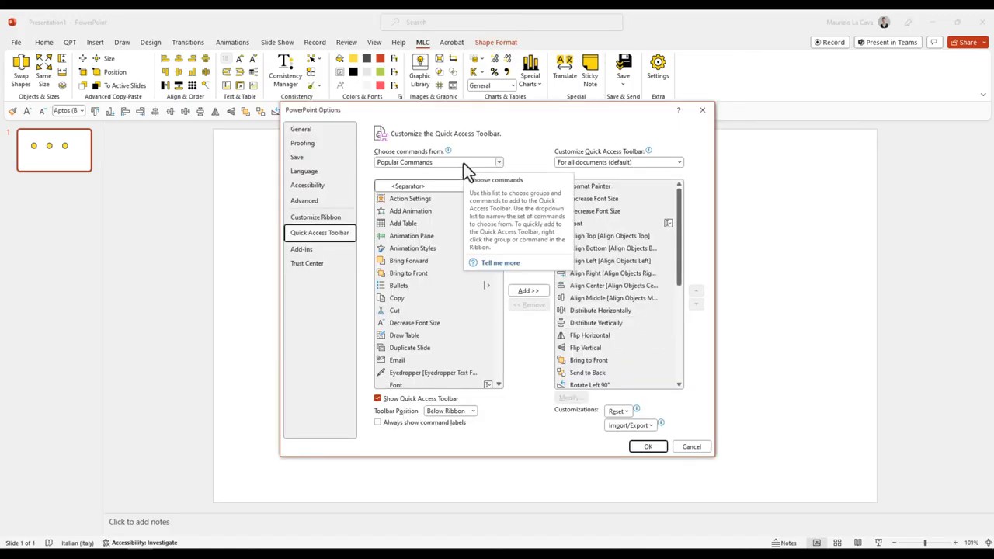Click the Customize Quick Access Toolbar header icon

click(x=381, y=134)
